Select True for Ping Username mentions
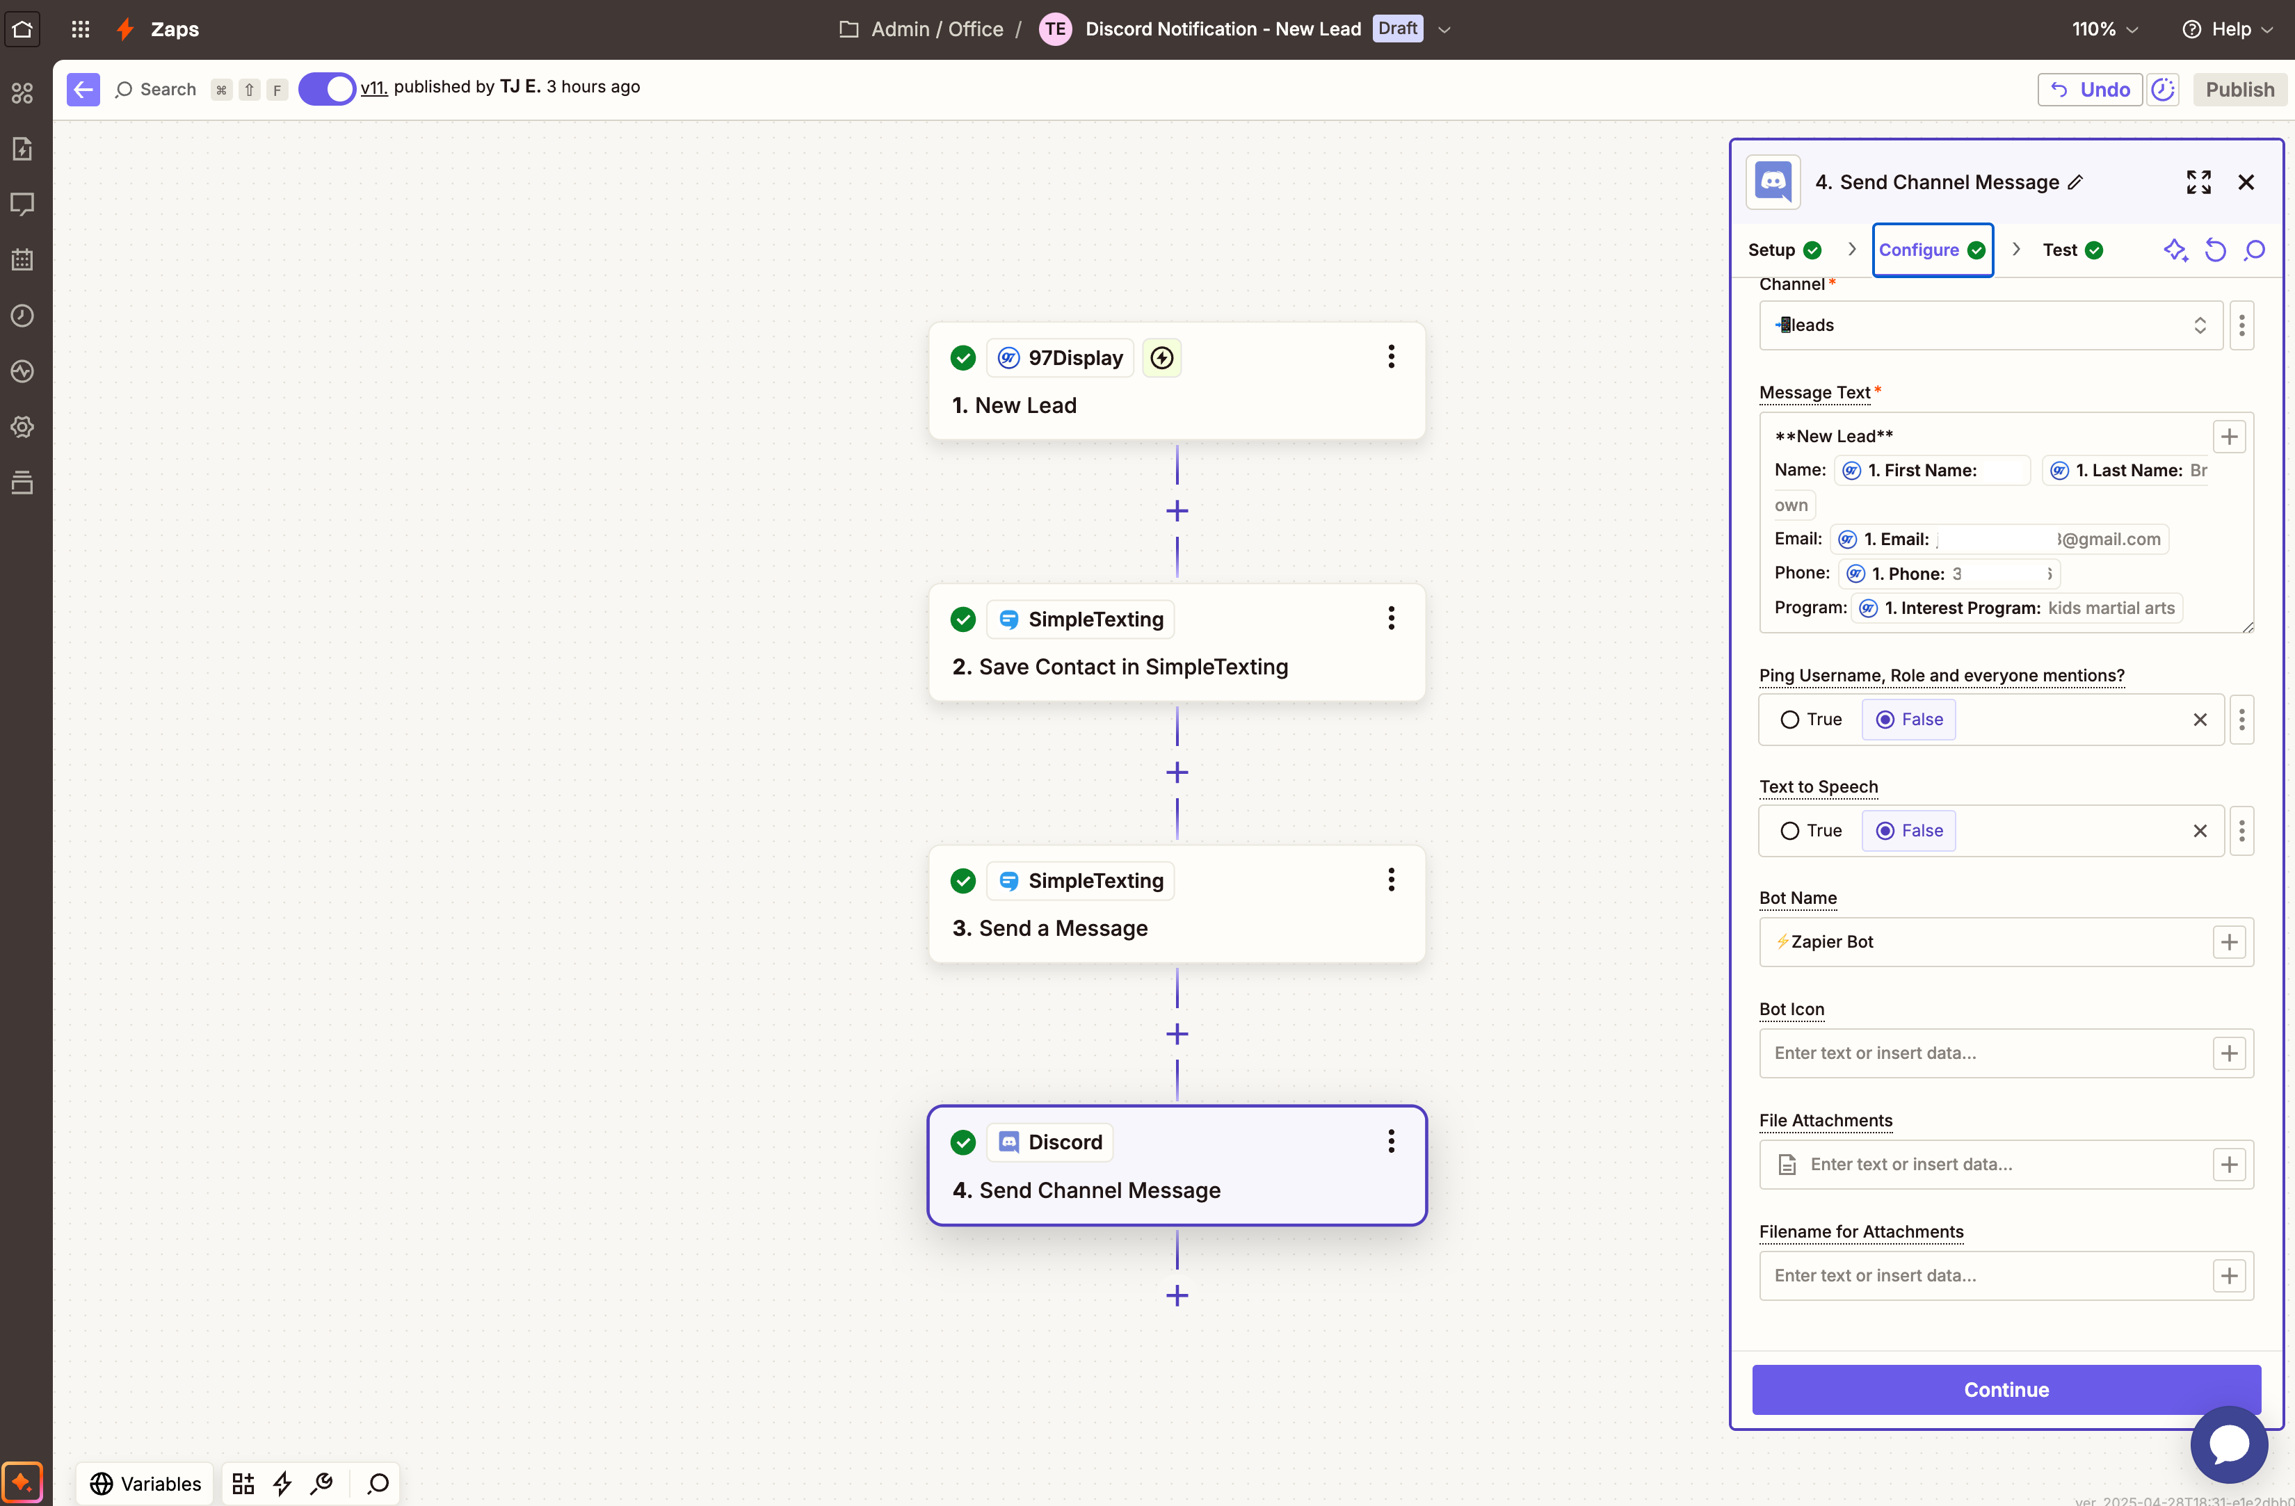 [x=1811, y=719]
